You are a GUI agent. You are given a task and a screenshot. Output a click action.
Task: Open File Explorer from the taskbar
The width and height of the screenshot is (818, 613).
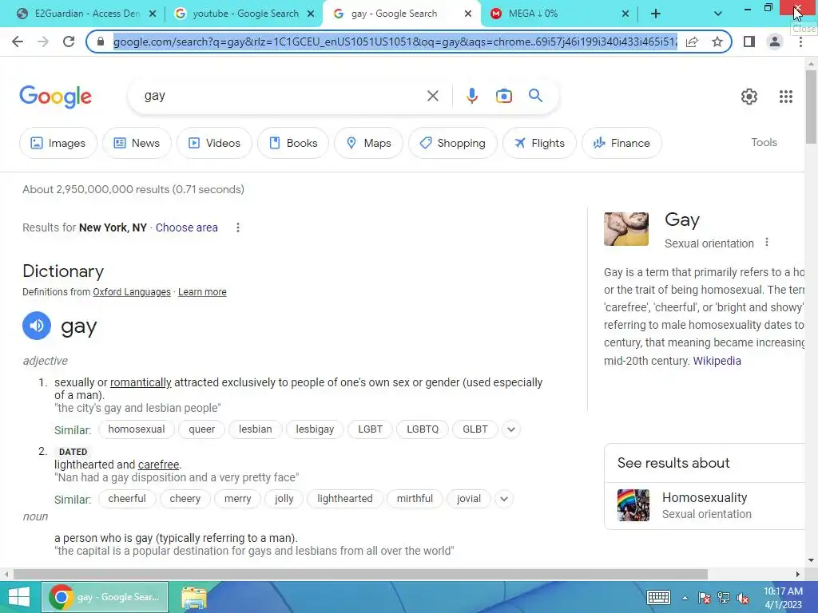194,597
